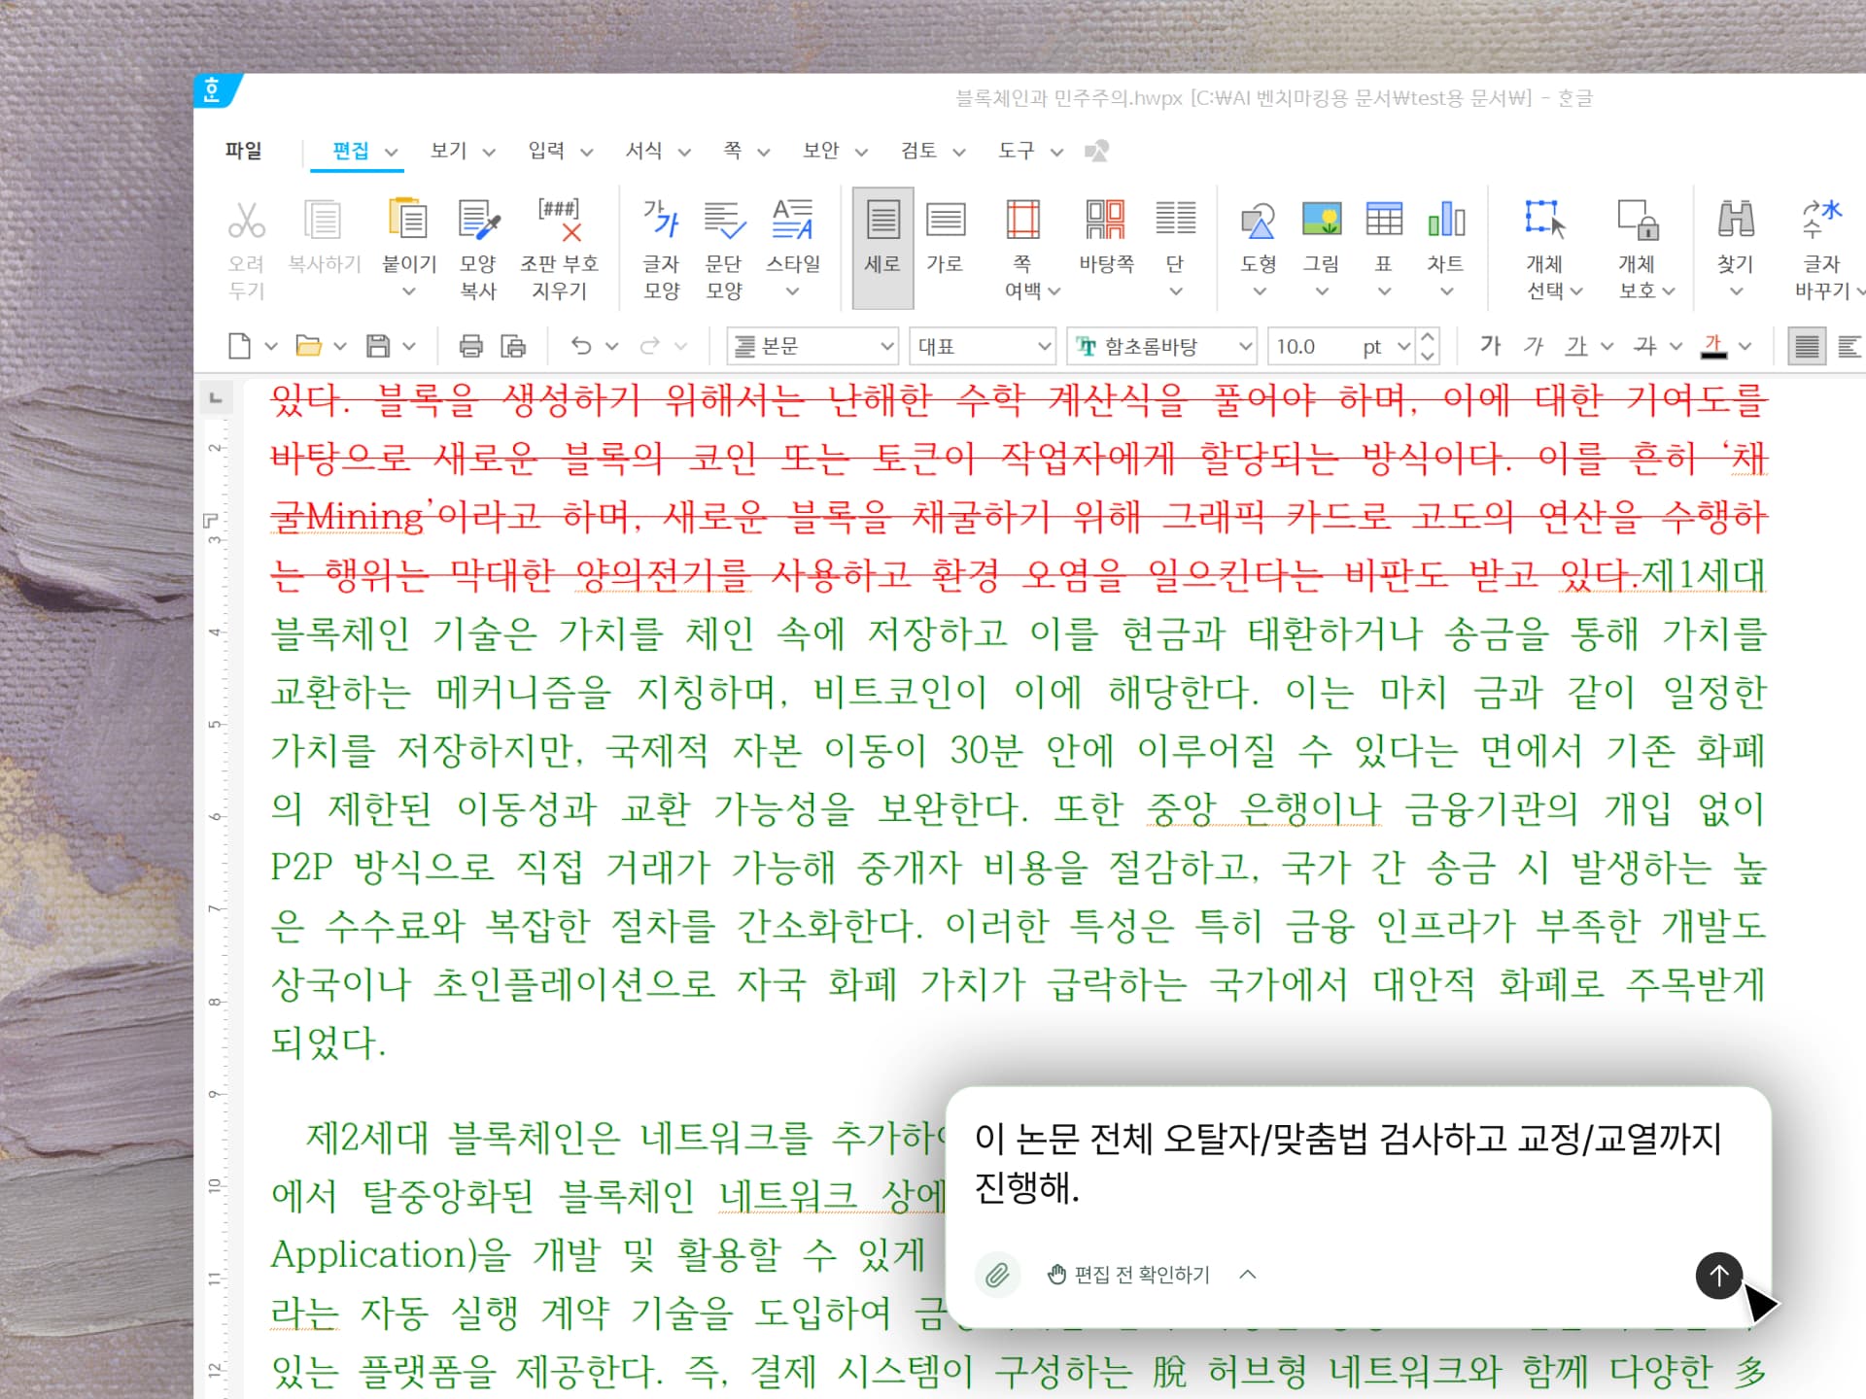The width and height of the screenshot is (1866, 1399).
Task: Select the 오려두기 (Cut) tool
Action: (247, 245)
